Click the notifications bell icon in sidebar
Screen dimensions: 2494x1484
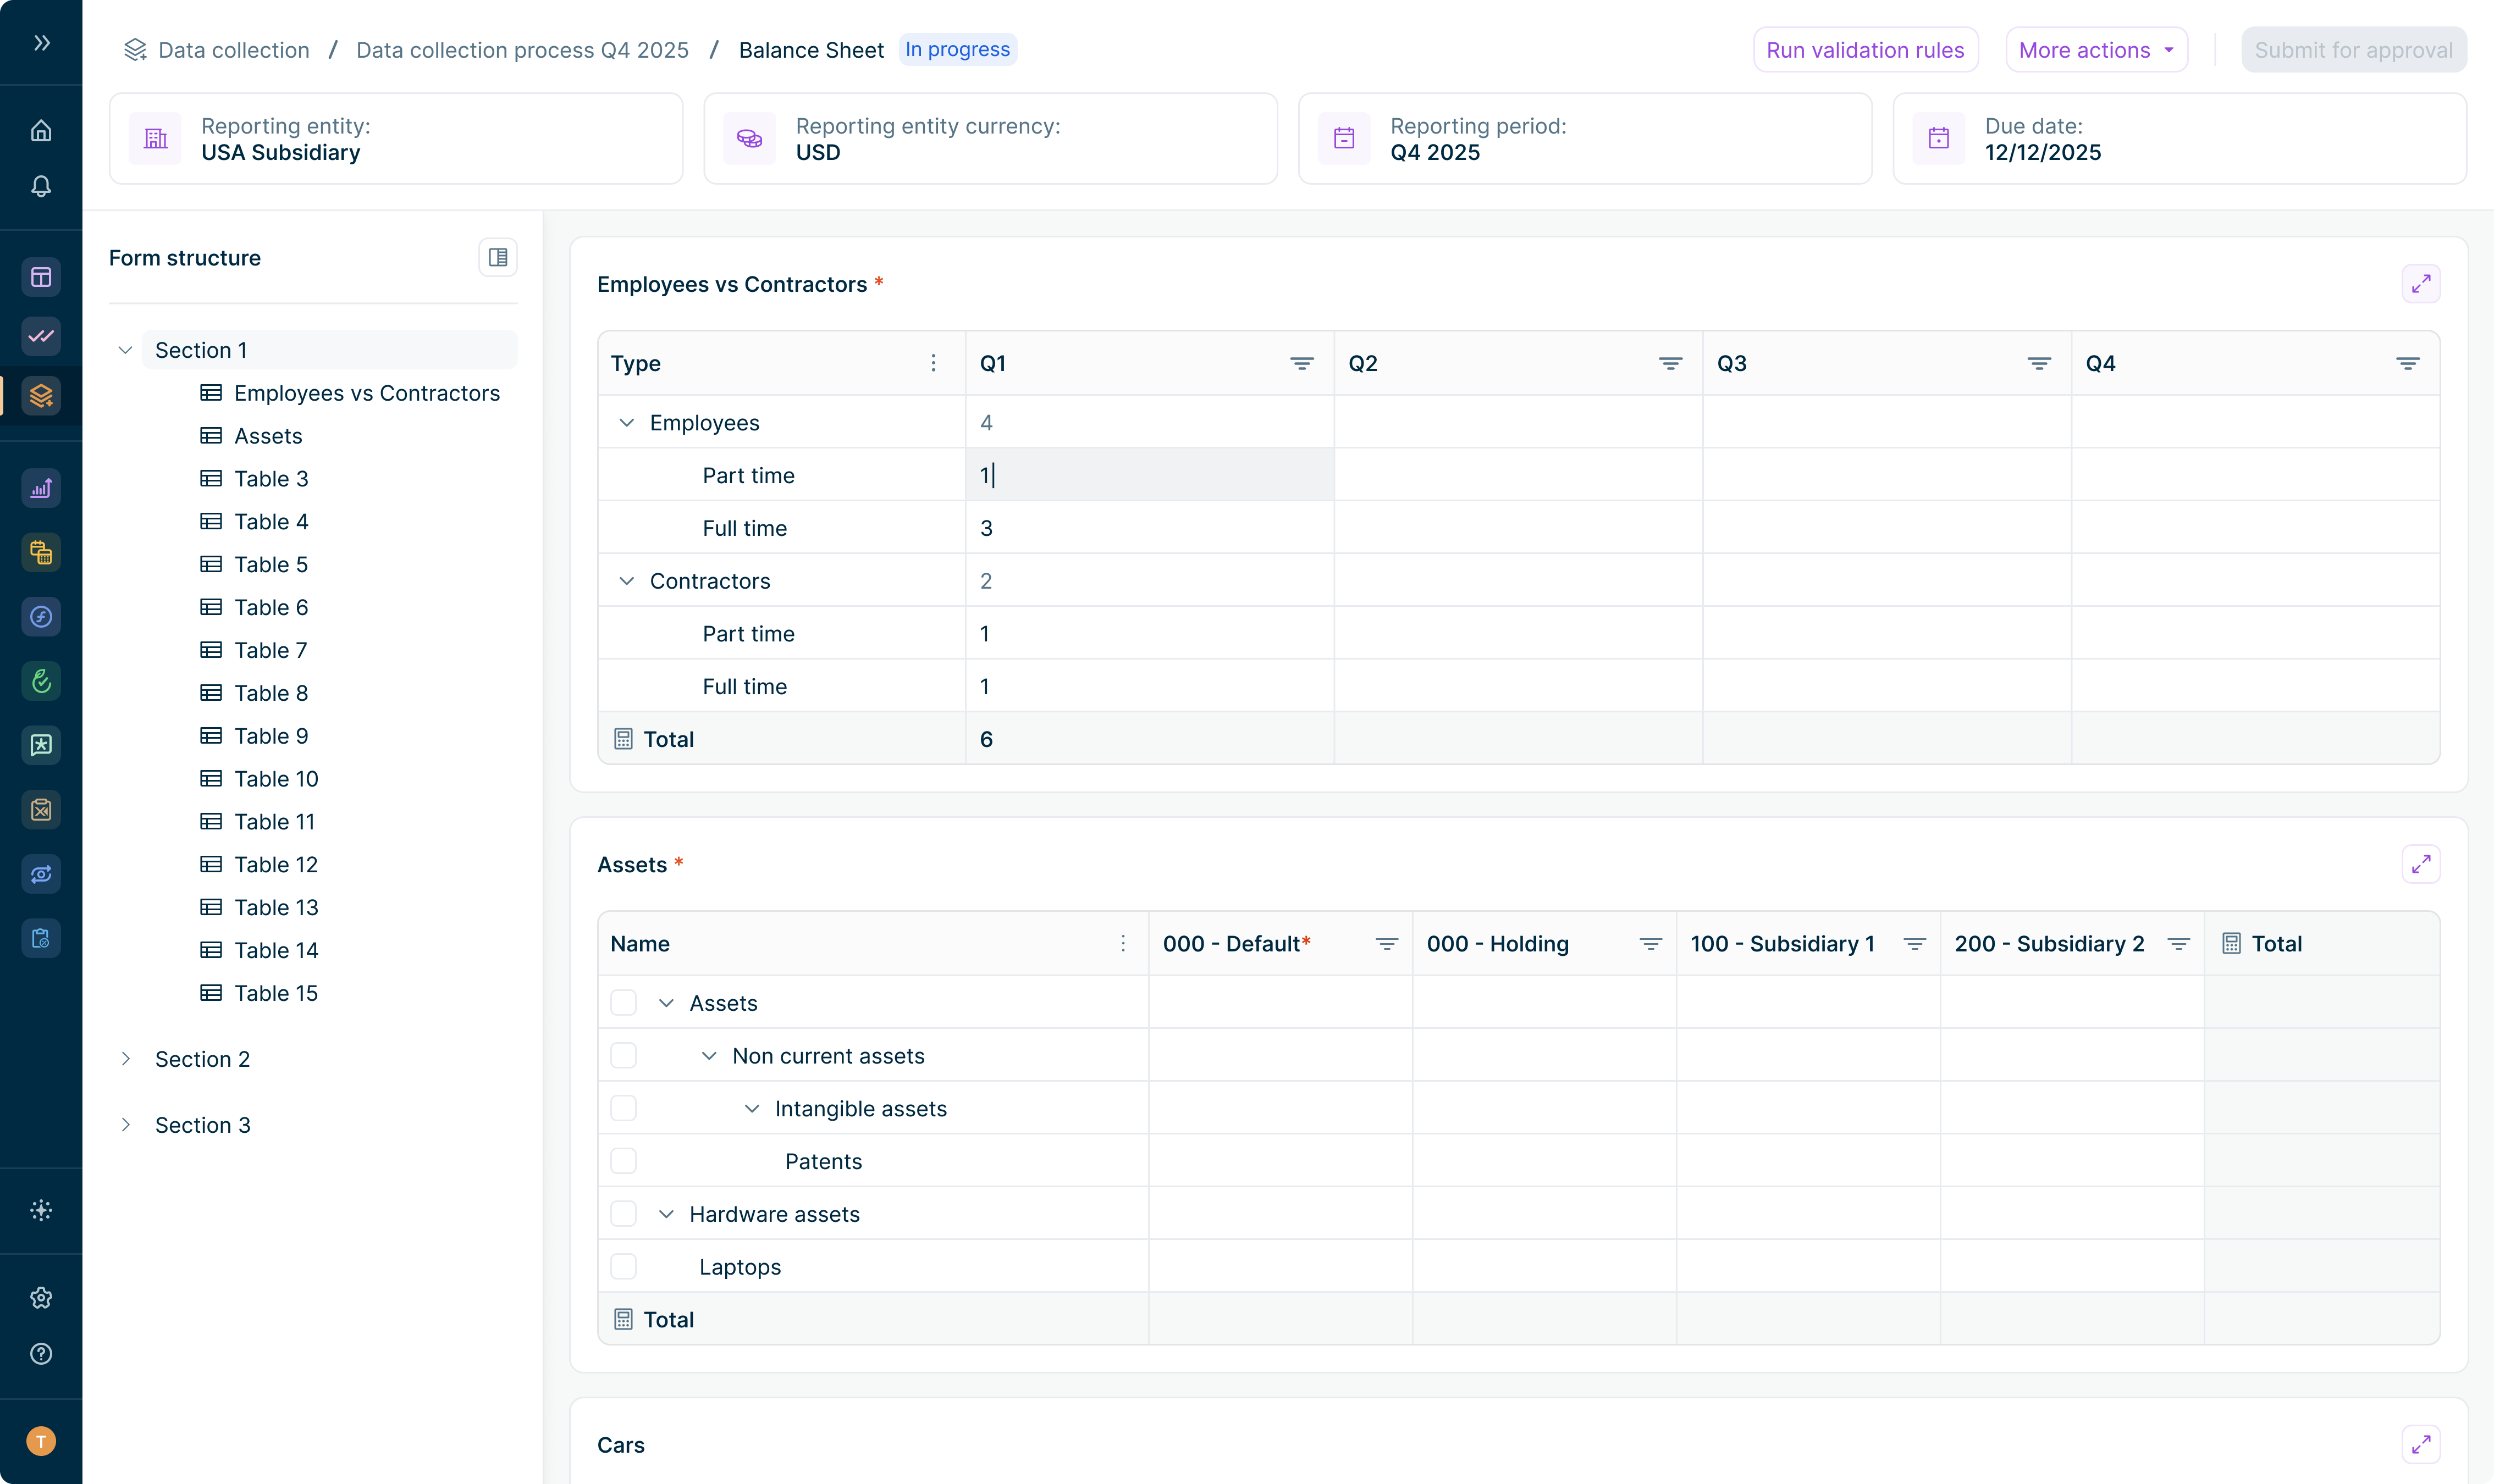pyautogui.click(x=41, y=187)
